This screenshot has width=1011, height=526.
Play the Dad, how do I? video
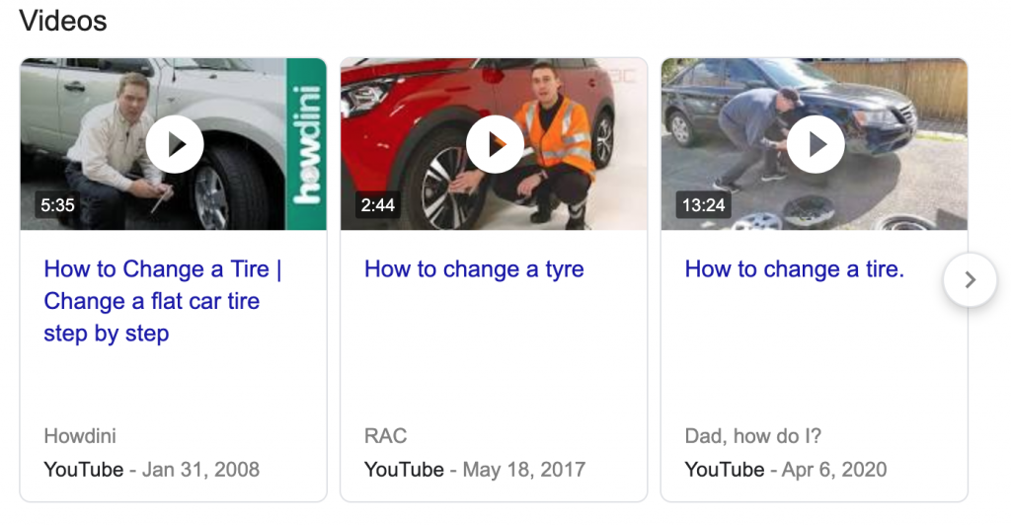pos(816,144)
